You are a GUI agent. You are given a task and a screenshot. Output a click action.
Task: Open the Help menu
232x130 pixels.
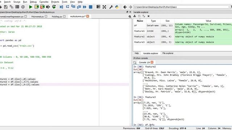pyautogui.click(x=80, y=2)
